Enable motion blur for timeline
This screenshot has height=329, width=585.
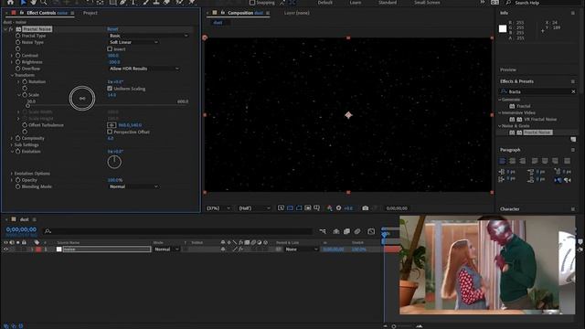tap(357, 231)
